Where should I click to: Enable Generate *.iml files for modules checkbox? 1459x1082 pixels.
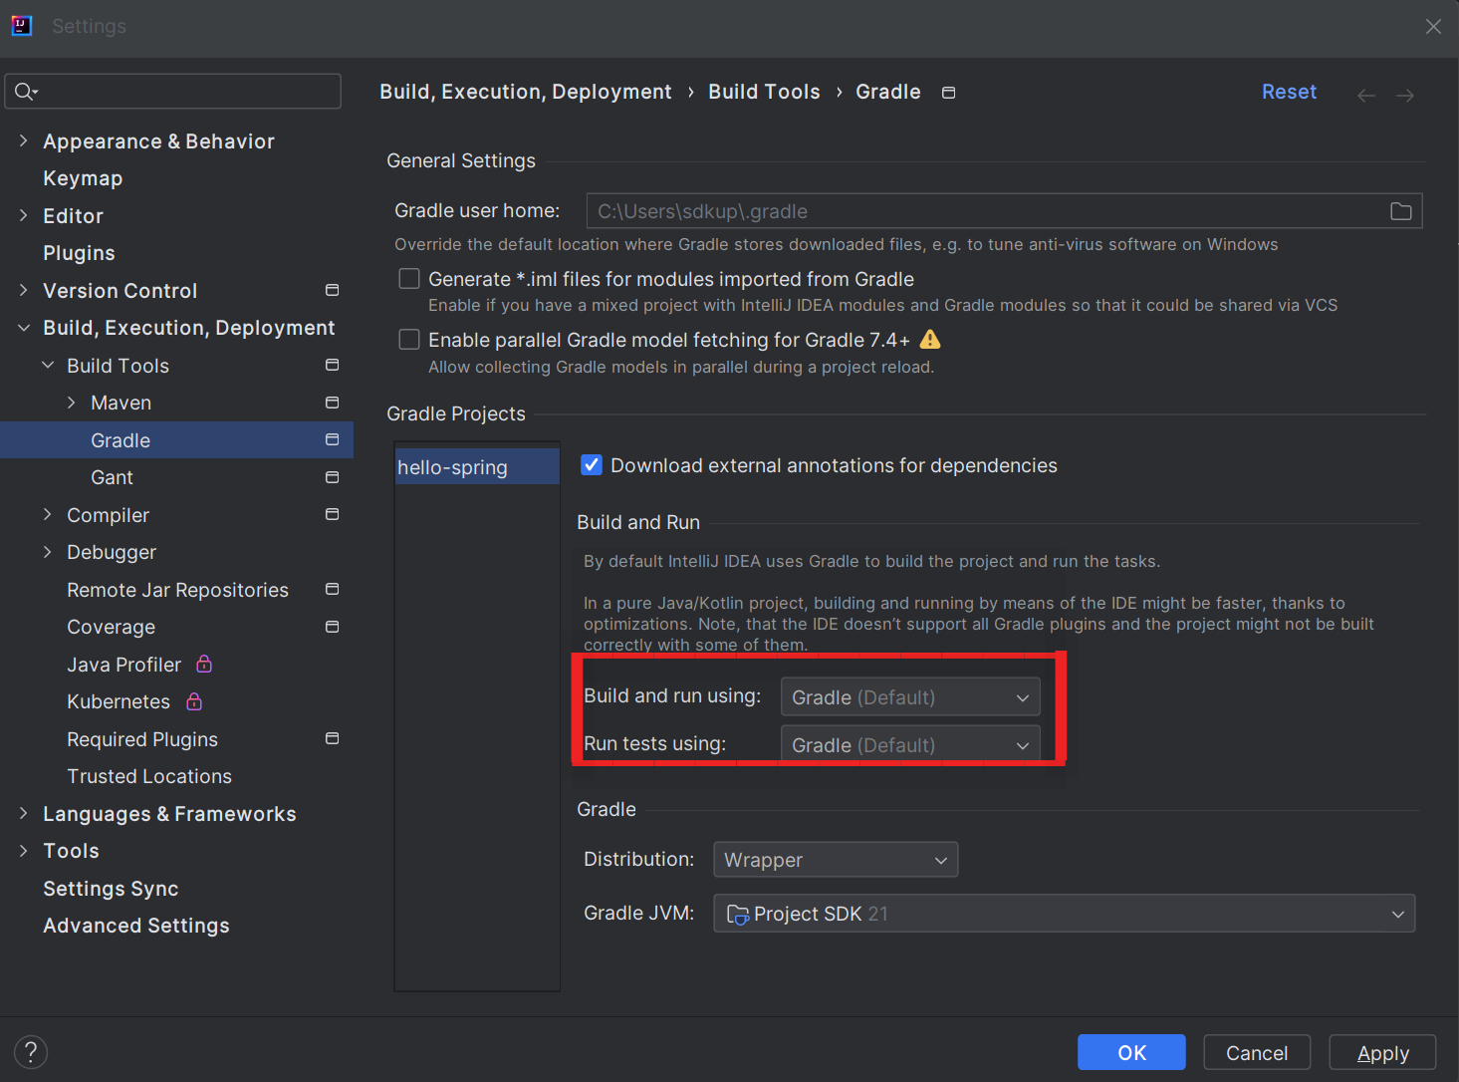(409, 279)
